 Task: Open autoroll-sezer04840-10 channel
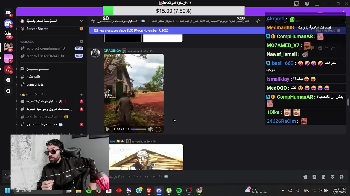point(52,56)
